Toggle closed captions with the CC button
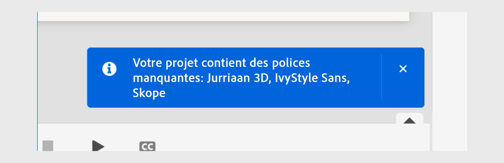Screen dimensions: 504x163 [147, 146]
